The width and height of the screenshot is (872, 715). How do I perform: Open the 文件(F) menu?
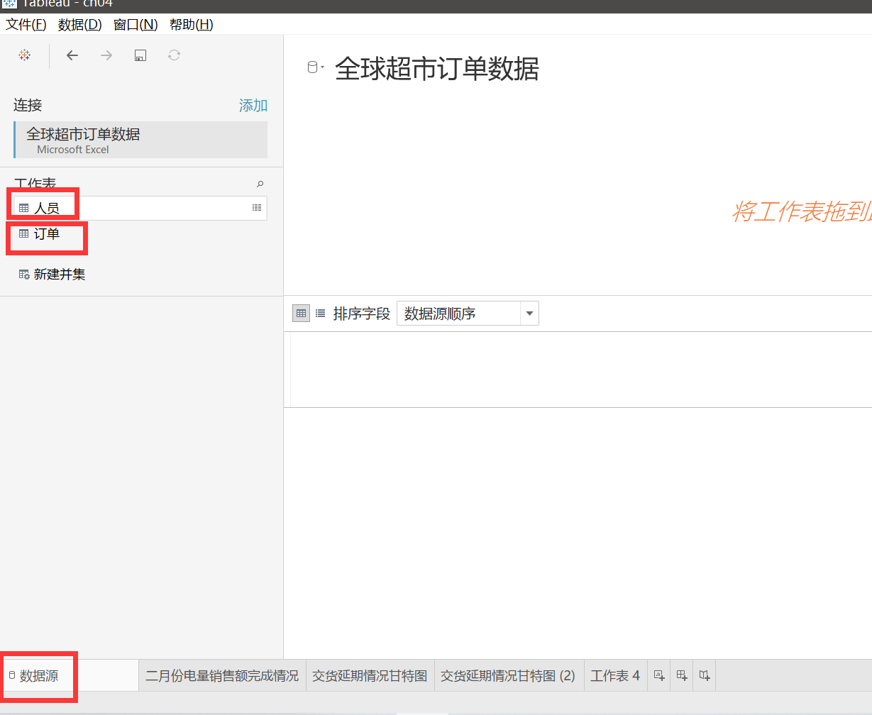coord(26,25)
